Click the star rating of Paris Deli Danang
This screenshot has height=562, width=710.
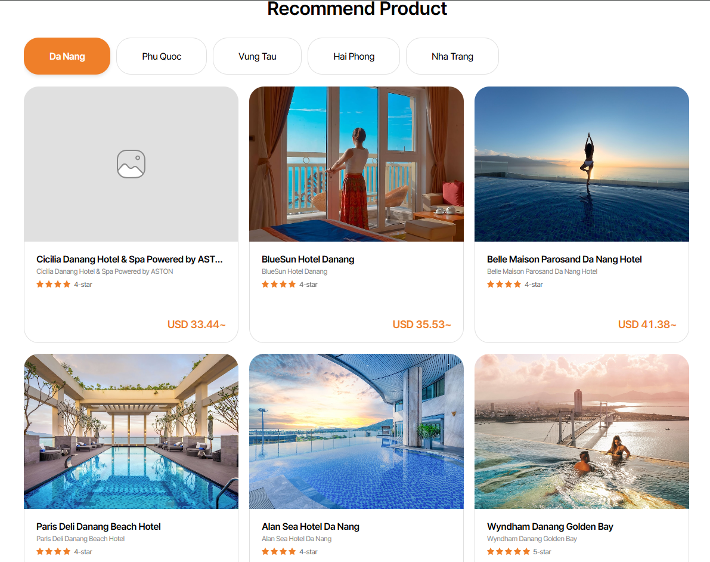[54, 552]
